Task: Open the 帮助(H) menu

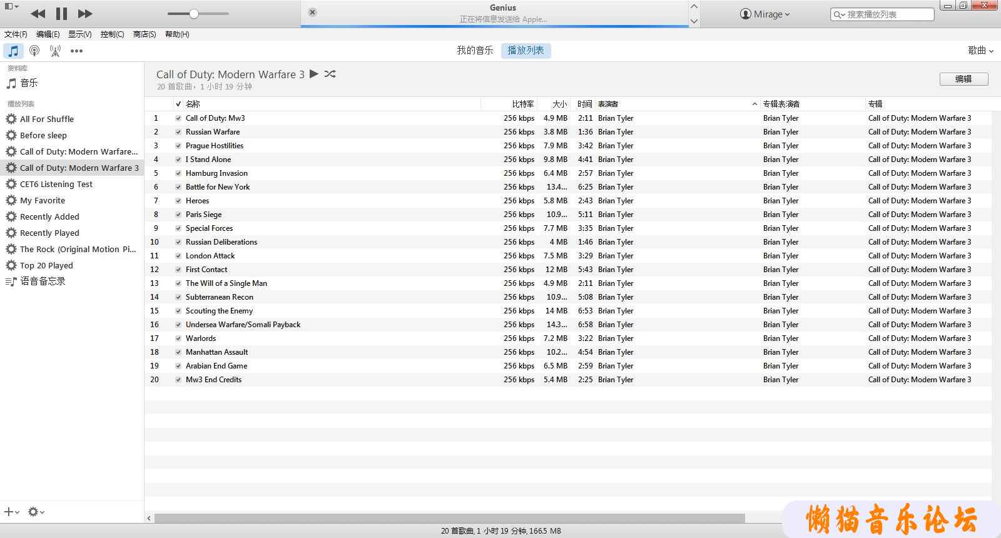Action: tap(177, 34)
